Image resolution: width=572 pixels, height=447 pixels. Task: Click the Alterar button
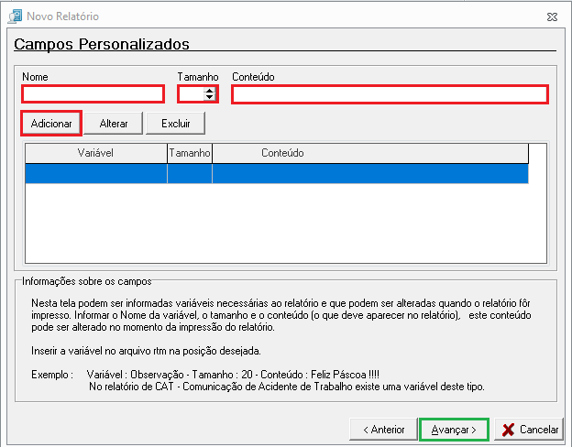coord(114,124)
